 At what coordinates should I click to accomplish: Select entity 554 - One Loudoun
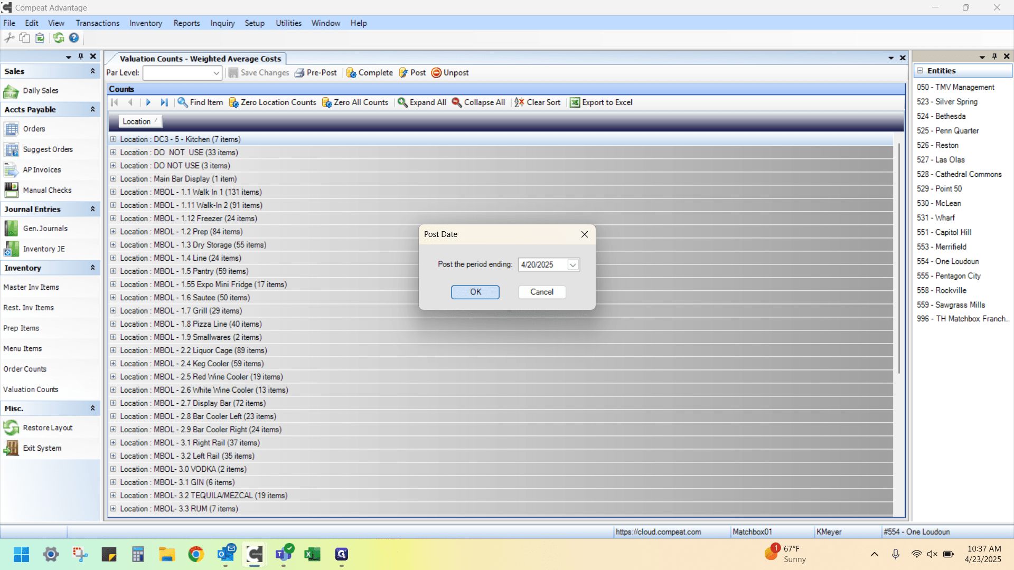tap(947, 261)
